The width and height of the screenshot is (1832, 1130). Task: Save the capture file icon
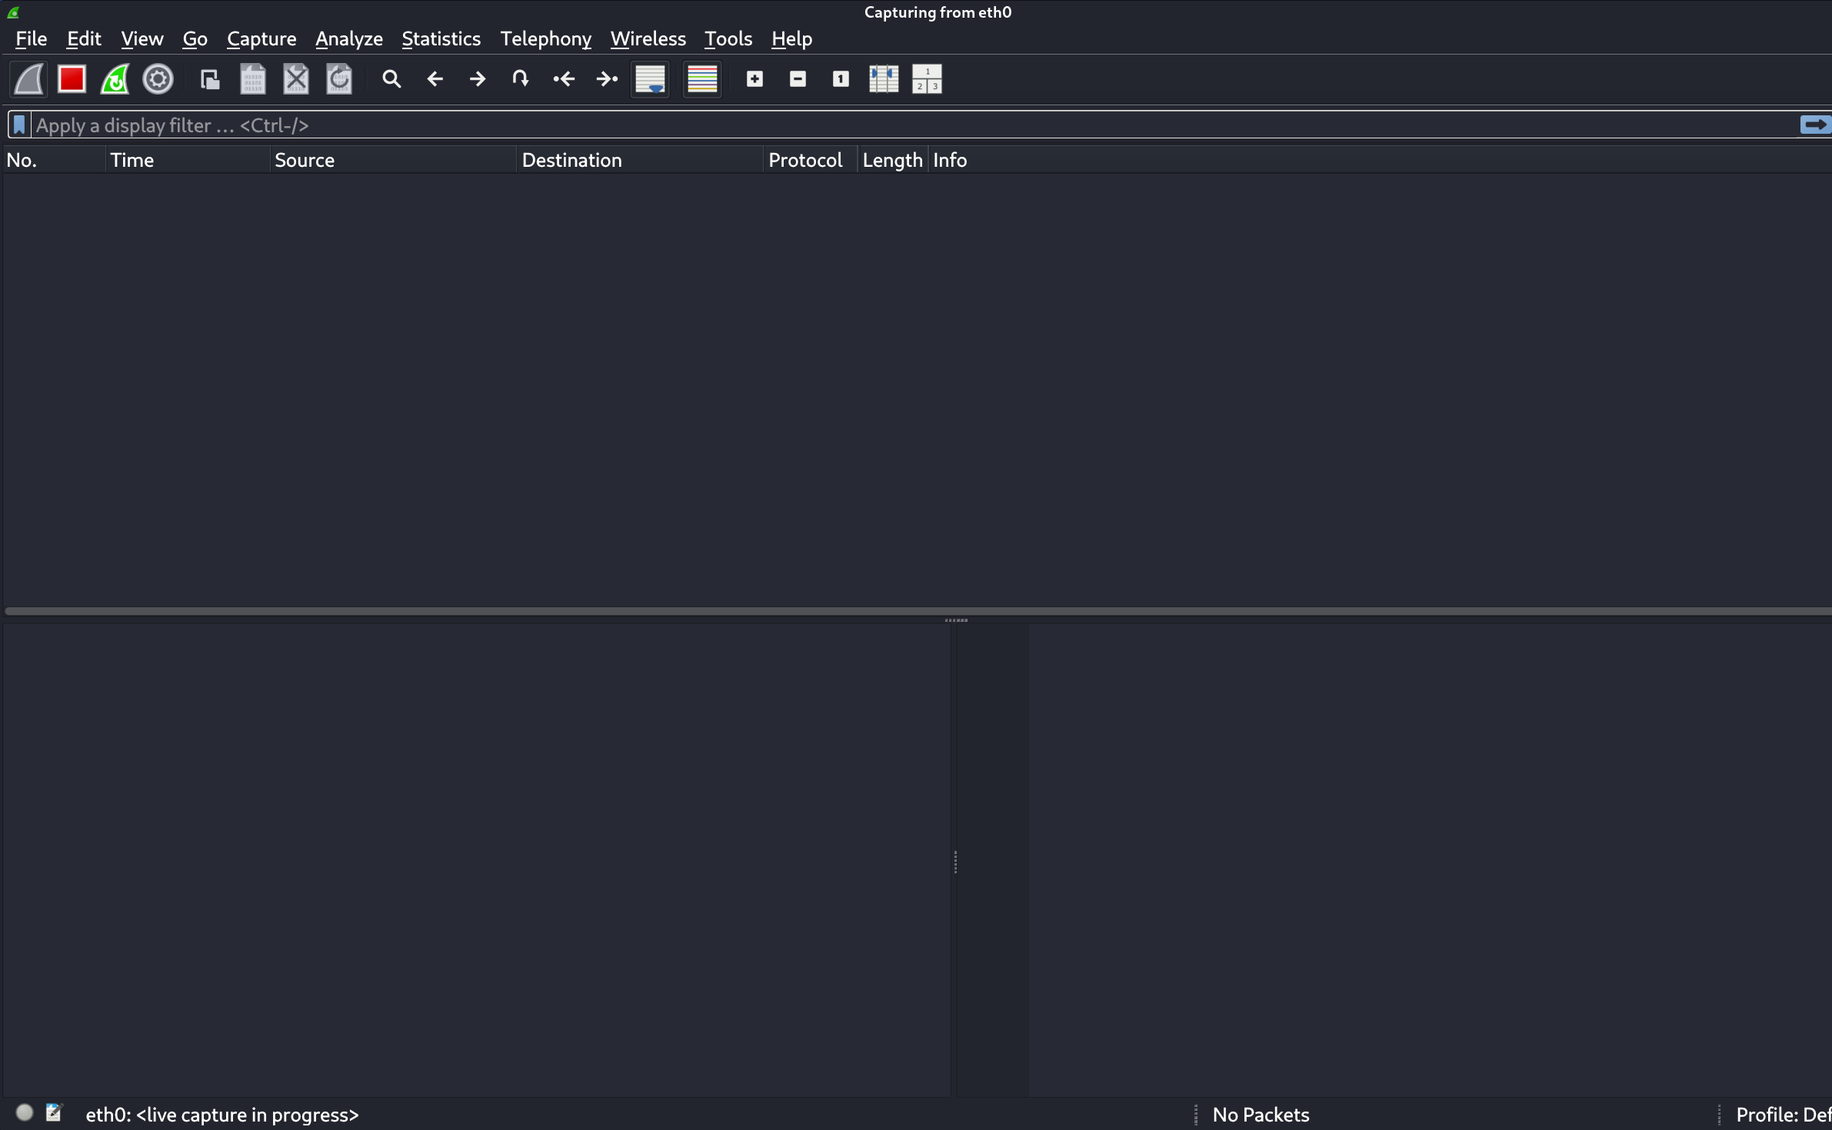pyautogui.click(x=253, y=79)
